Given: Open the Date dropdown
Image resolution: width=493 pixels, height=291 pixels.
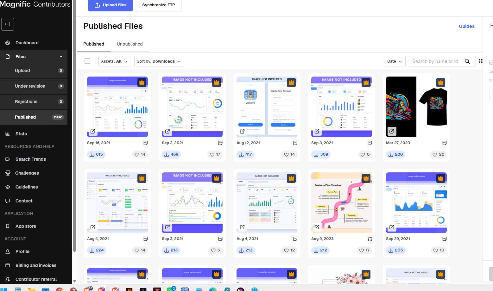Looking at the screenshot, I should (x=395, y=61).
